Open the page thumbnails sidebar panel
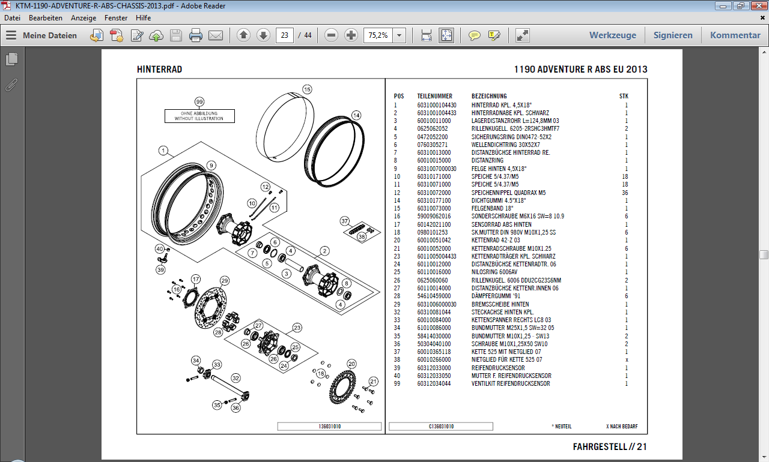Viewport: 769px width, 462px height. click(11, 59)
